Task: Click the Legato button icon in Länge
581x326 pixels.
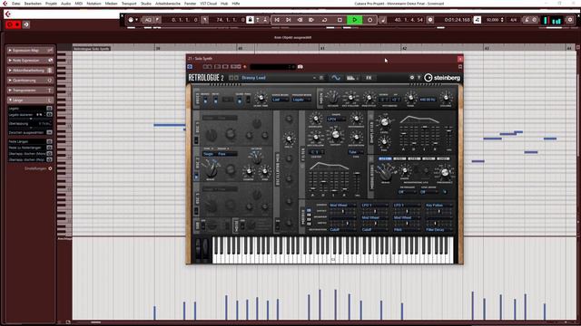Action: coord(49,109)
